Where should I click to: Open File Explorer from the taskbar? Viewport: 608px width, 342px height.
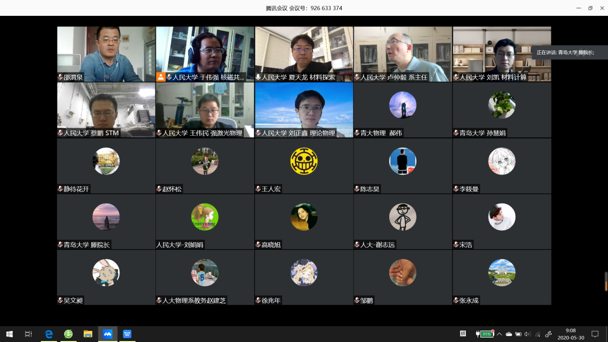[88, 334]
